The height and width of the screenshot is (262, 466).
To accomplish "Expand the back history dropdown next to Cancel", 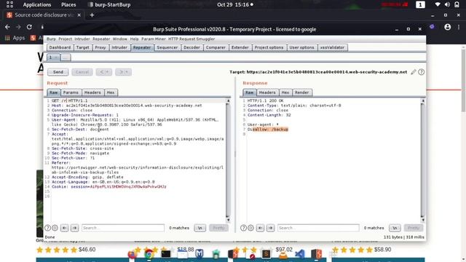I will pyautogui.click(x=104, y=72).
